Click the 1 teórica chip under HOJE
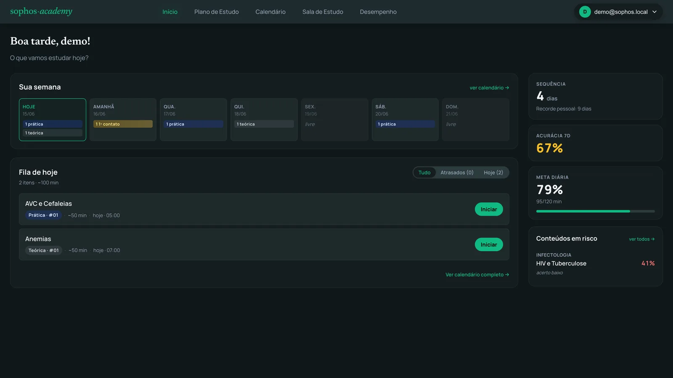 [53, 133]
